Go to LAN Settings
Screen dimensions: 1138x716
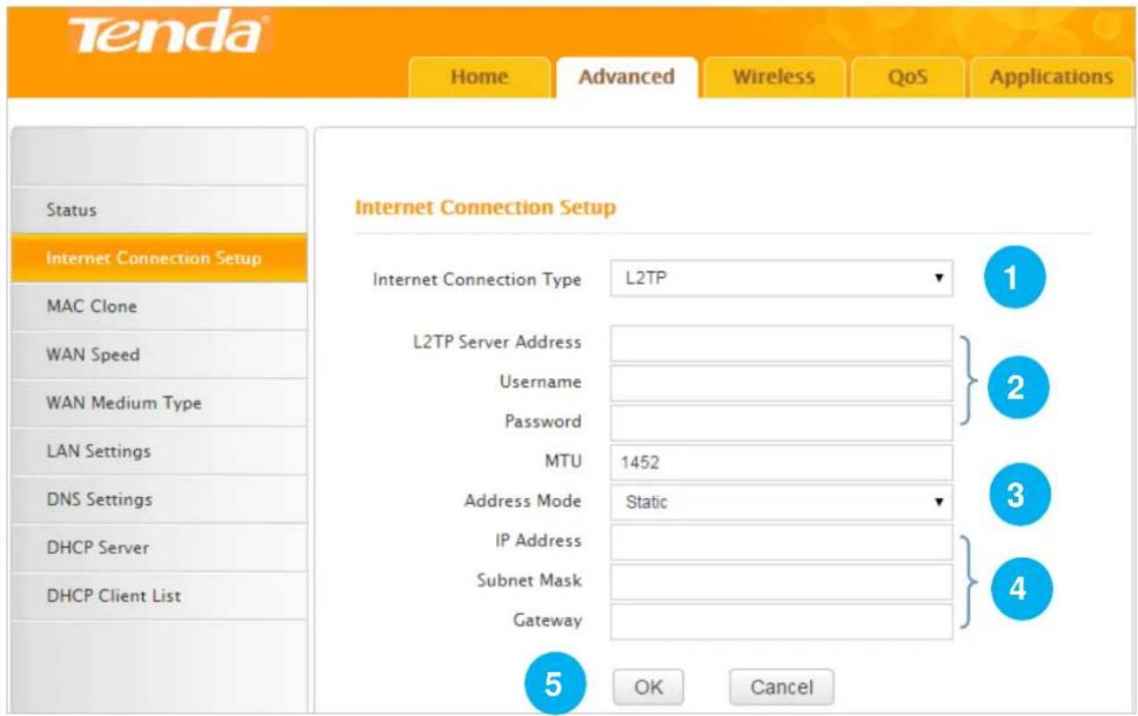click(x=156, y=451)
